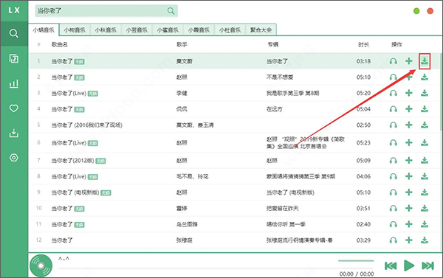The width and height of the screenshot is (443, 278).
Task: Play row 4 song lasting 05:04
Action: coord(393,109)
